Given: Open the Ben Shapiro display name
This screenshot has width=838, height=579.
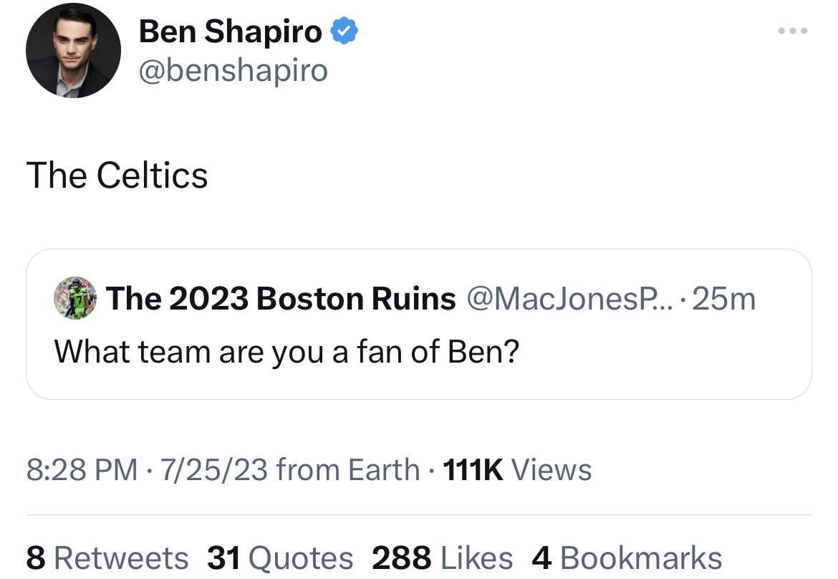Looking at the screenshot, I should [x=230, y=31].
